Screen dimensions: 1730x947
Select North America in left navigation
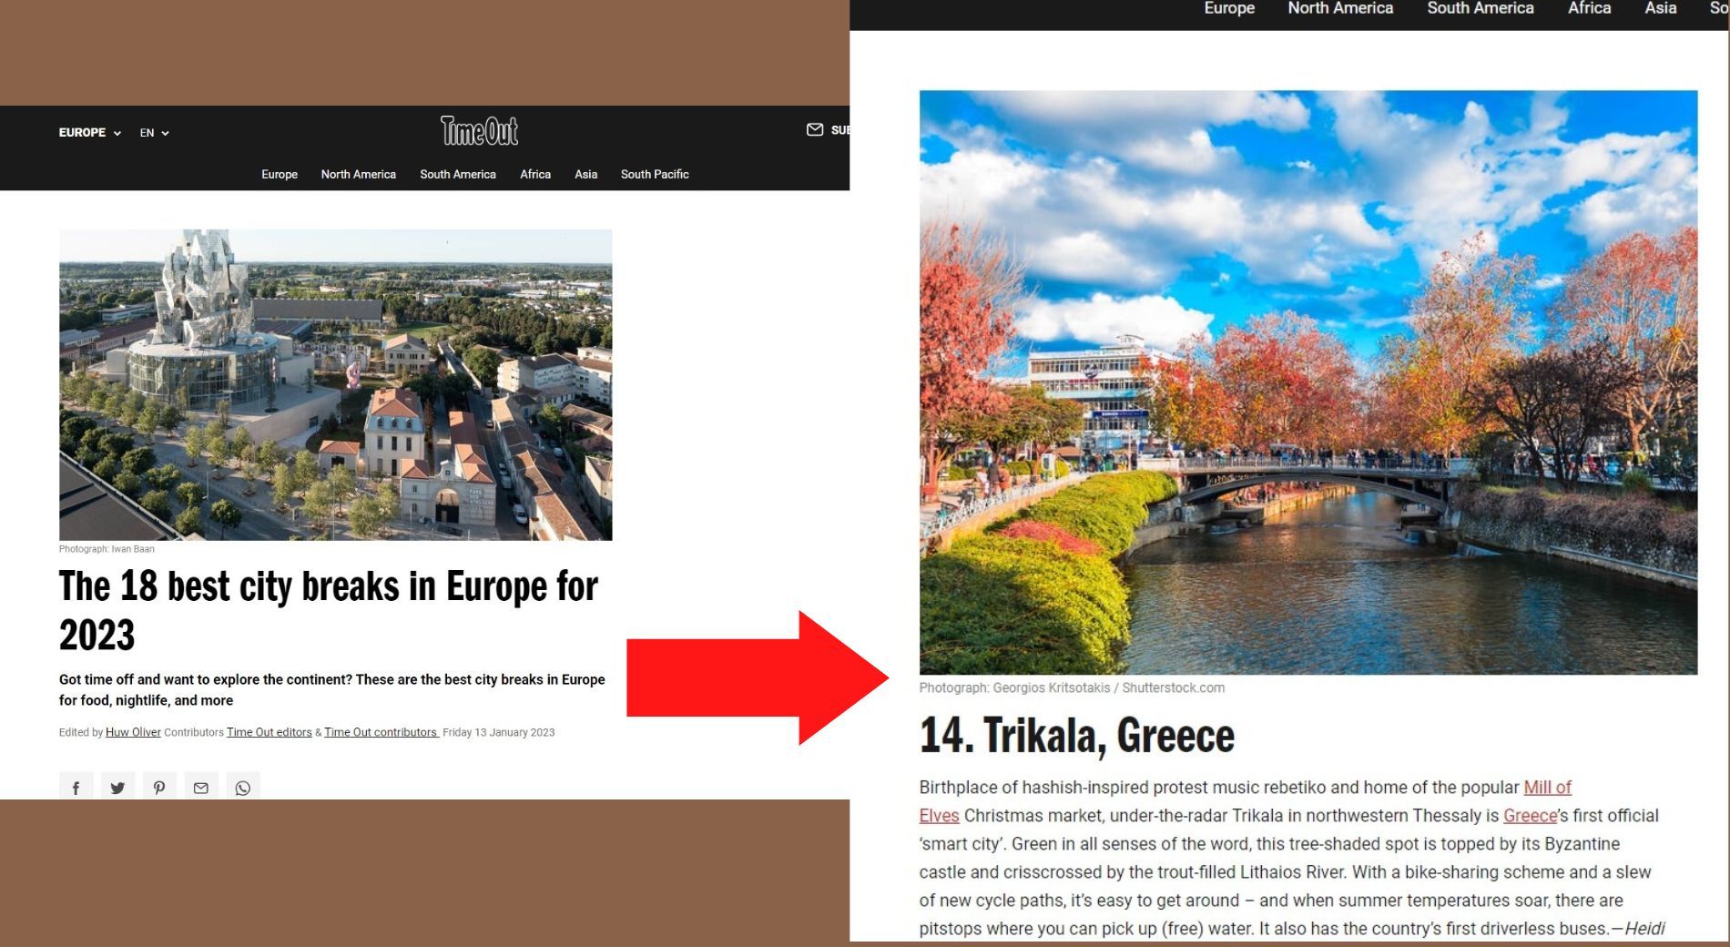tap(358, 174)
